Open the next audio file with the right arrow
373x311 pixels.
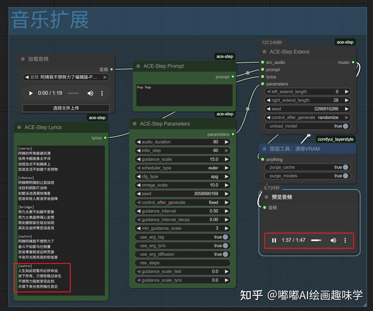tap(105, 77)
